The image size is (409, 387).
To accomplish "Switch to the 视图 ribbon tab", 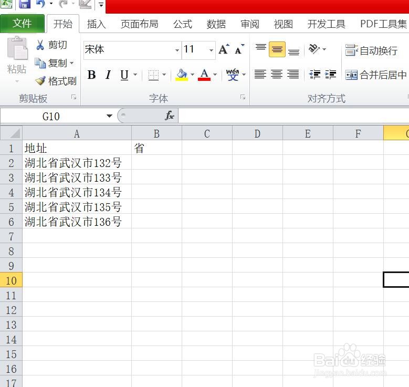I will (284, 24).
